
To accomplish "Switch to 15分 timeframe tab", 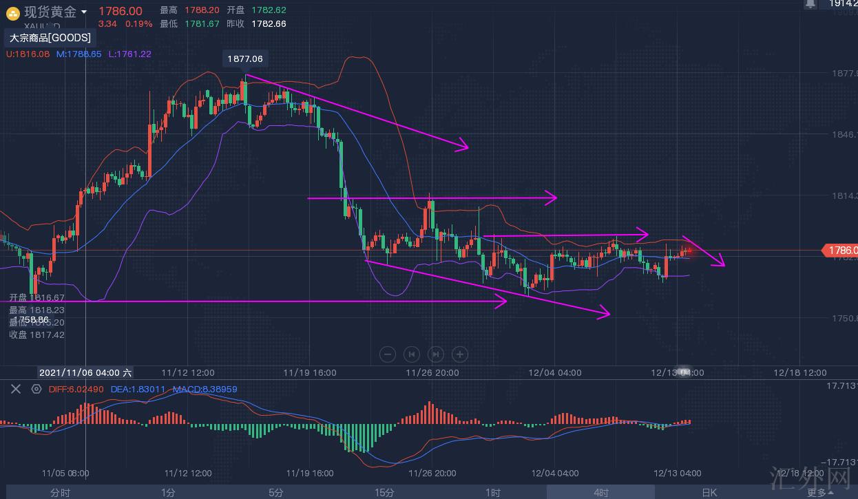I will (384, 492).
